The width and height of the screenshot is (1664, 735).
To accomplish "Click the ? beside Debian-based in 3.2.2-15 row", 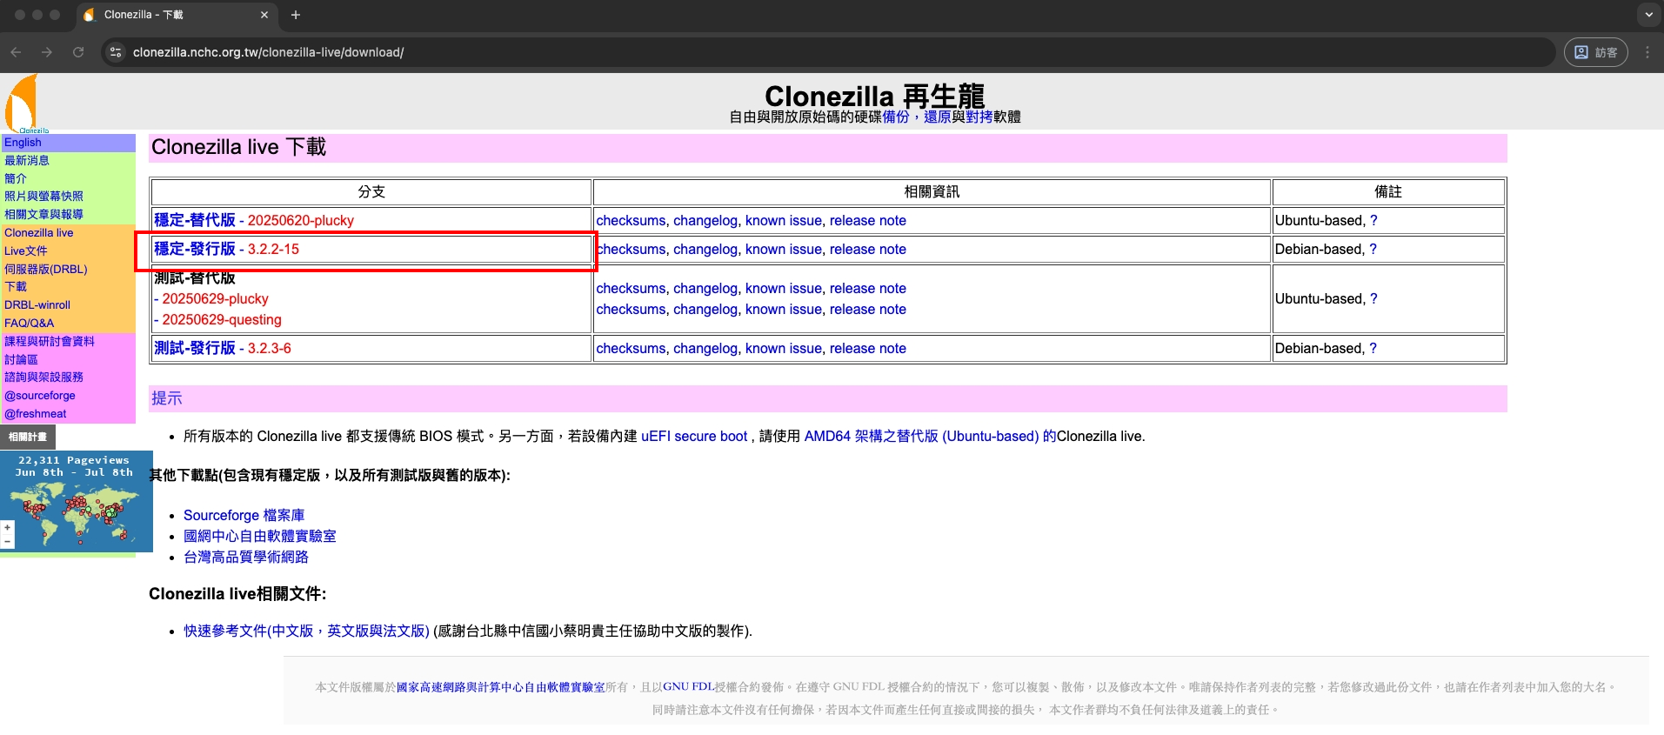I will [1373, 250].
